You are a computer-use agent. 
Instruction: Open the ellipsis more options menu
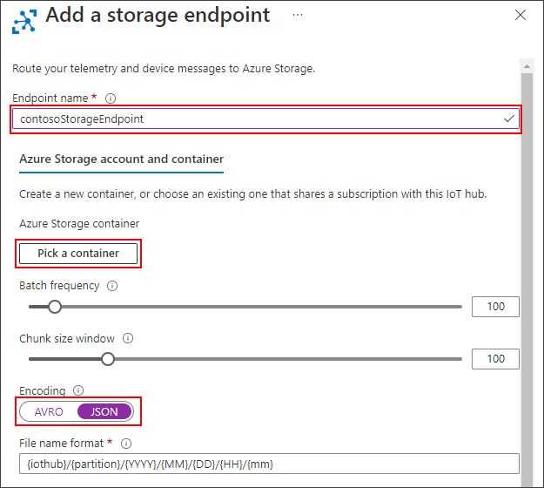pos(298,16)
